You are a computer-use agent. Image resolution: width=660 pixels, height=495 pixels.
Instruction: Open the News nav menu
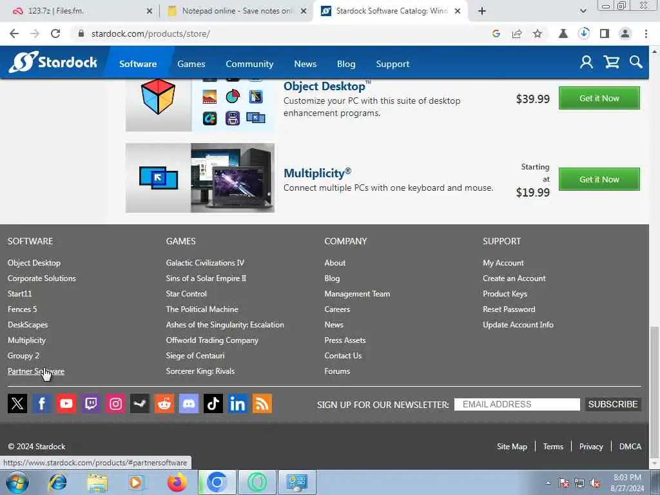(x=305, y=64)
